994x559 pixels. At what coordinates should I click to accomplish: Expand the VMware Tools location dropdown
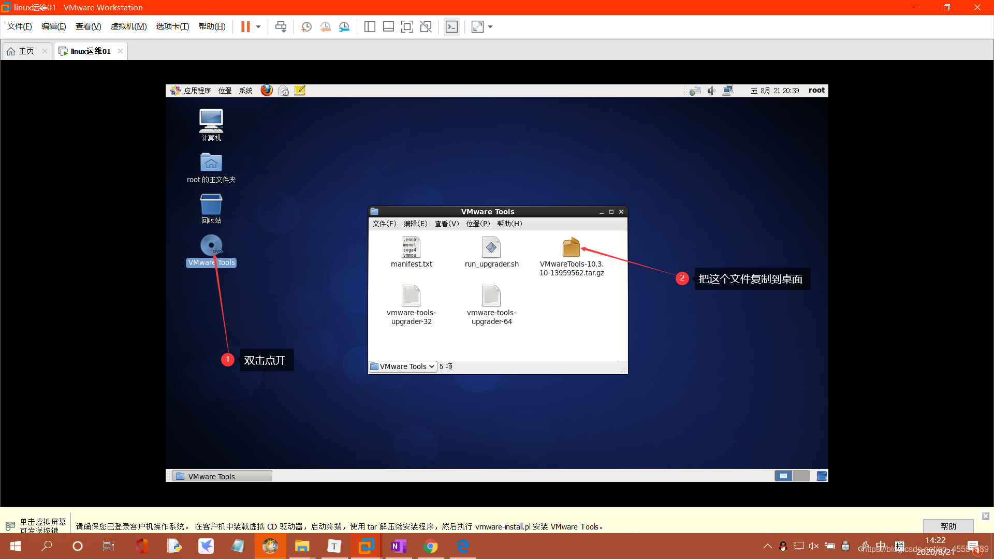point(403,366)
